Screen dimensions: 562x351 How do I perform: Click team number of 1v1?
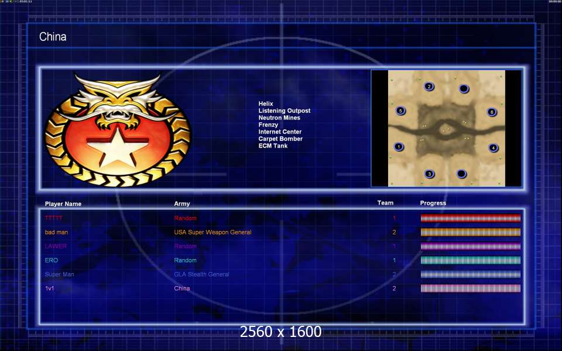[394, 288]
